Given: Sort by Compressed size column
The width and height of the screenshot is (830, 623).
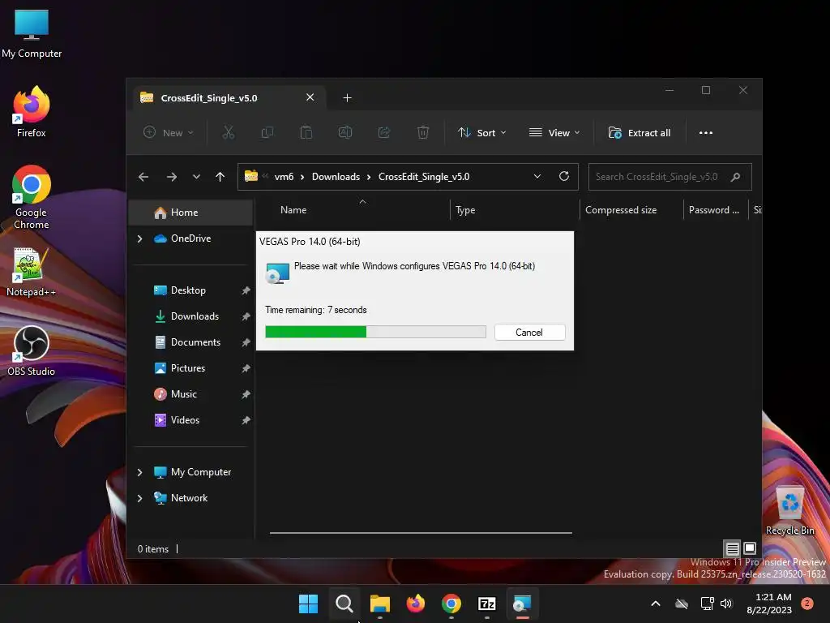Looking at the screenshot, I should pos(621,210).
